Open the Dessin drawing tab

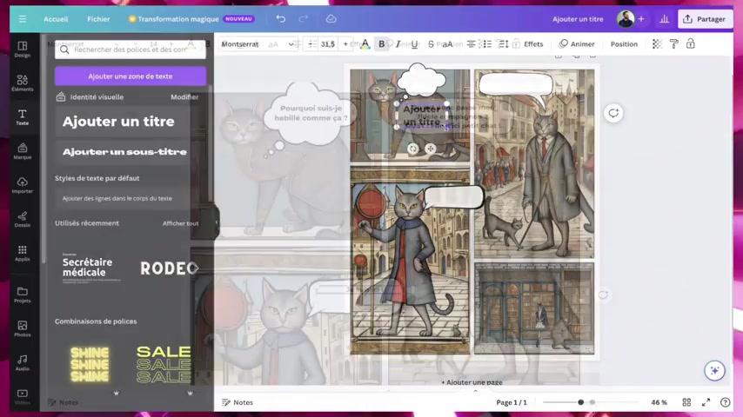pos(23,219)
